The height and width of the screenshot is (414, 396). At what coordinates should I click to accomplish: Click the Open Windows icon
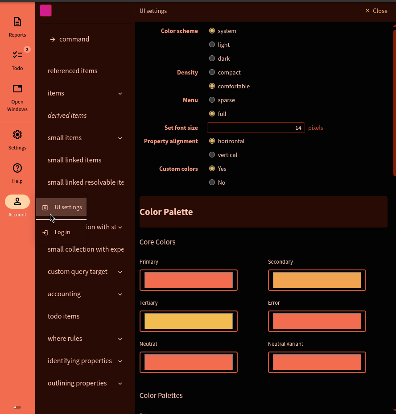click(x=17, y=88)
